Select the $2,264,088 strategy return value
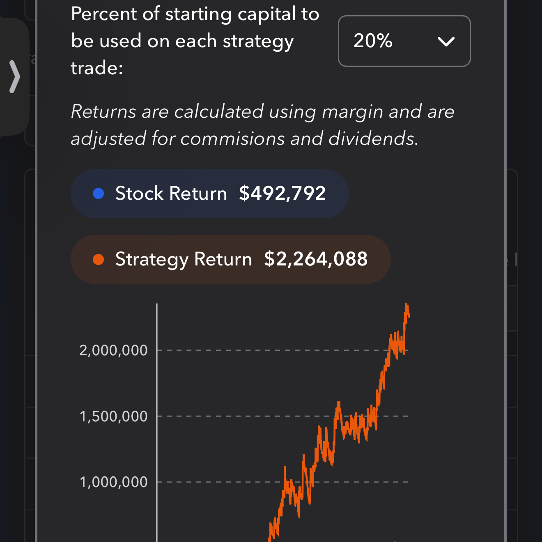542x542 pixels. click(316, 259)
